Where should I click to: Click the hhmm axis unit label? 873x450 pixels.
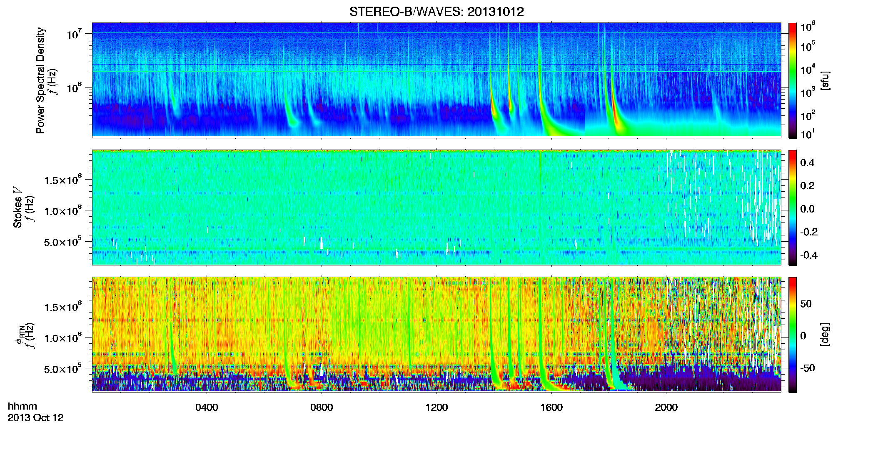coord(22,407)
